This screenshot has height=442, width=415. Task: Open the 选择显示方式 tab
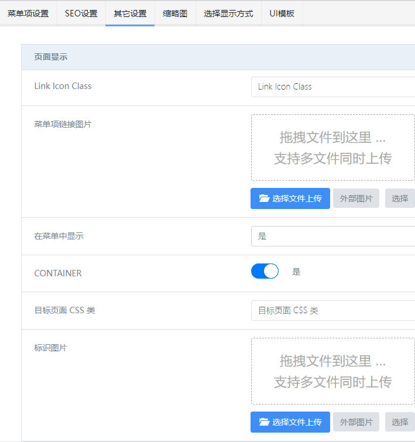coord(228,13)
